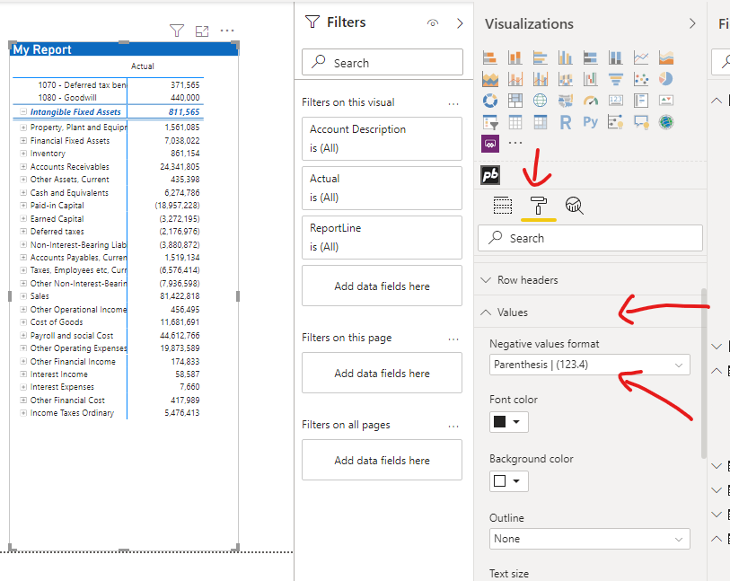This screenshot has height=581, width=730.
Task: Select the Pie chart visualization icon
Action: point(665,78)
